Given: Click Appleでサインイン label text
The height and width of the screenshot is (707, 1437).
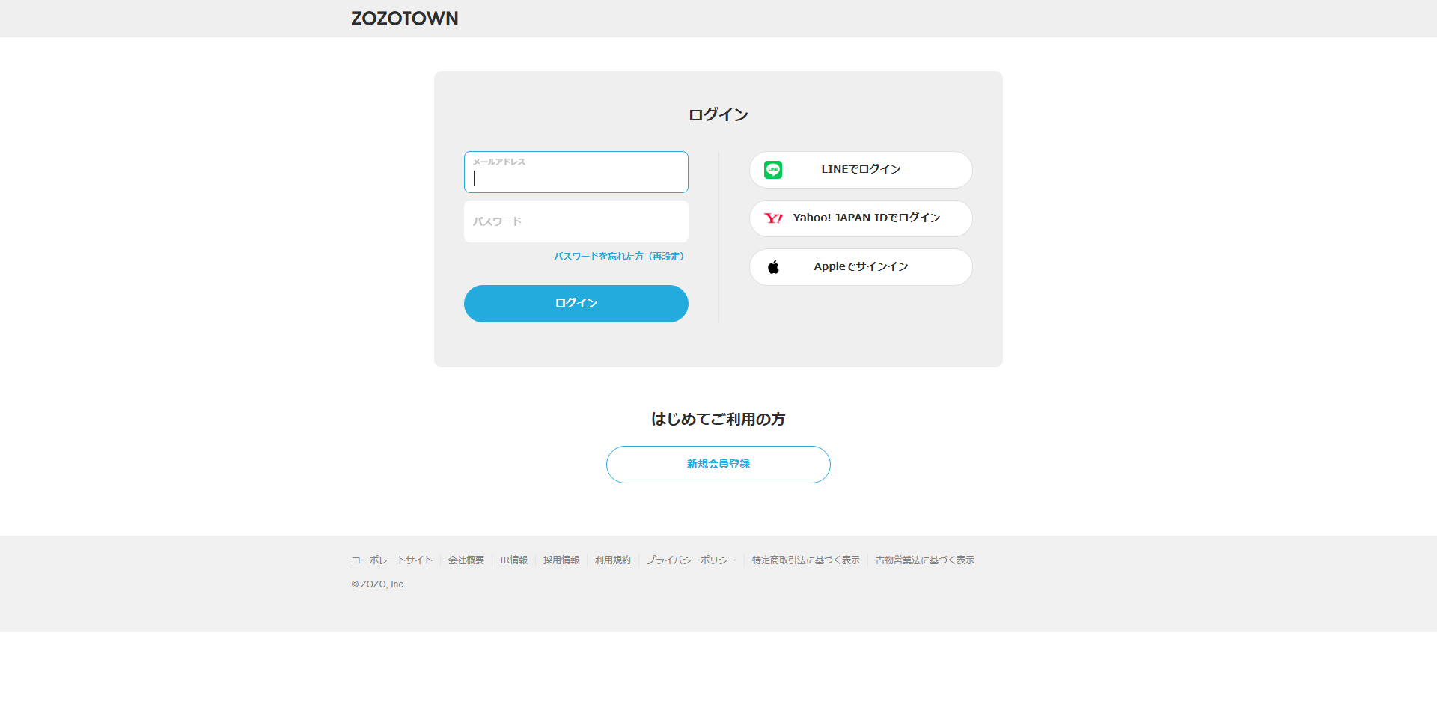Looking at the screenshot, I should tap(861, 267).
